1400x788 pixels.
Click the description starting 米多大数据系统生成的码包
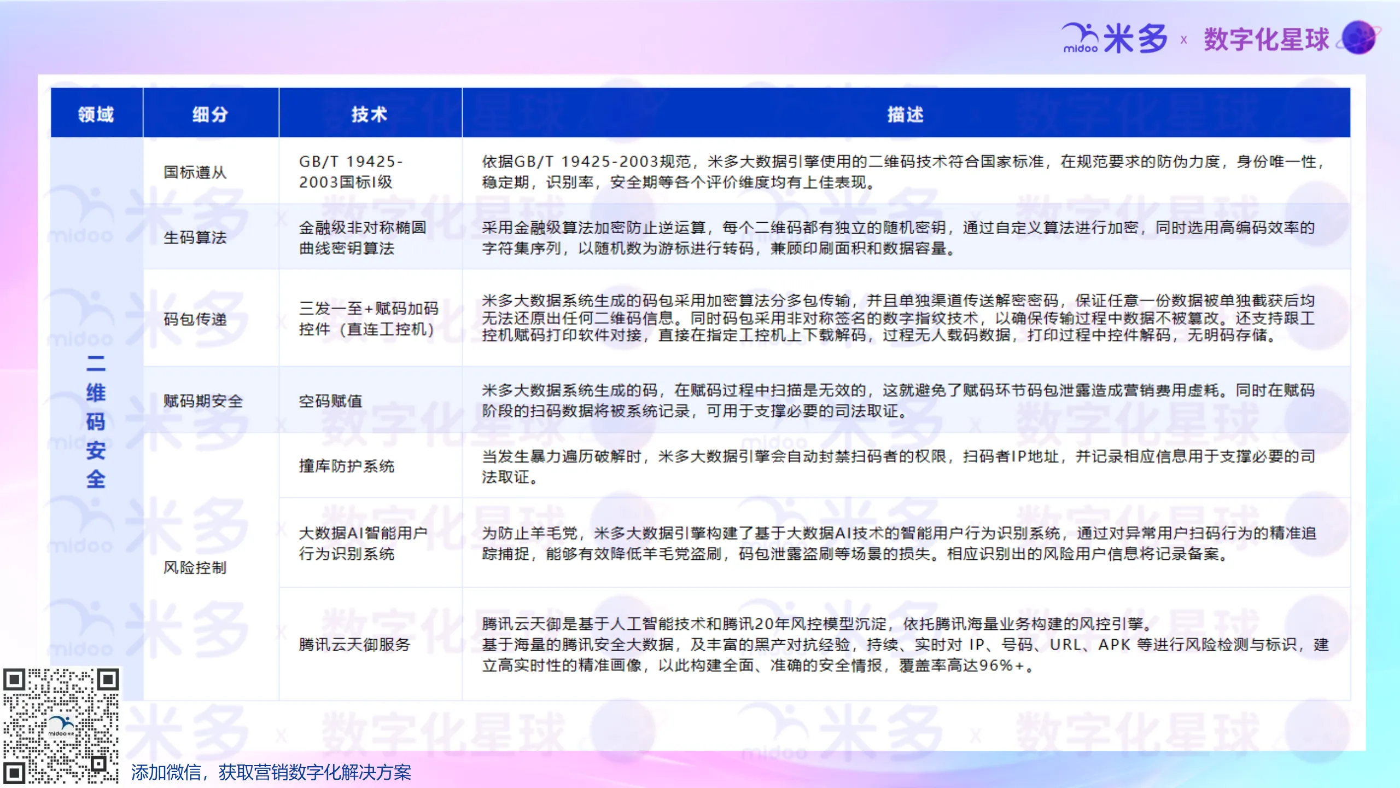pyautogui.click(x=906, y=318)
